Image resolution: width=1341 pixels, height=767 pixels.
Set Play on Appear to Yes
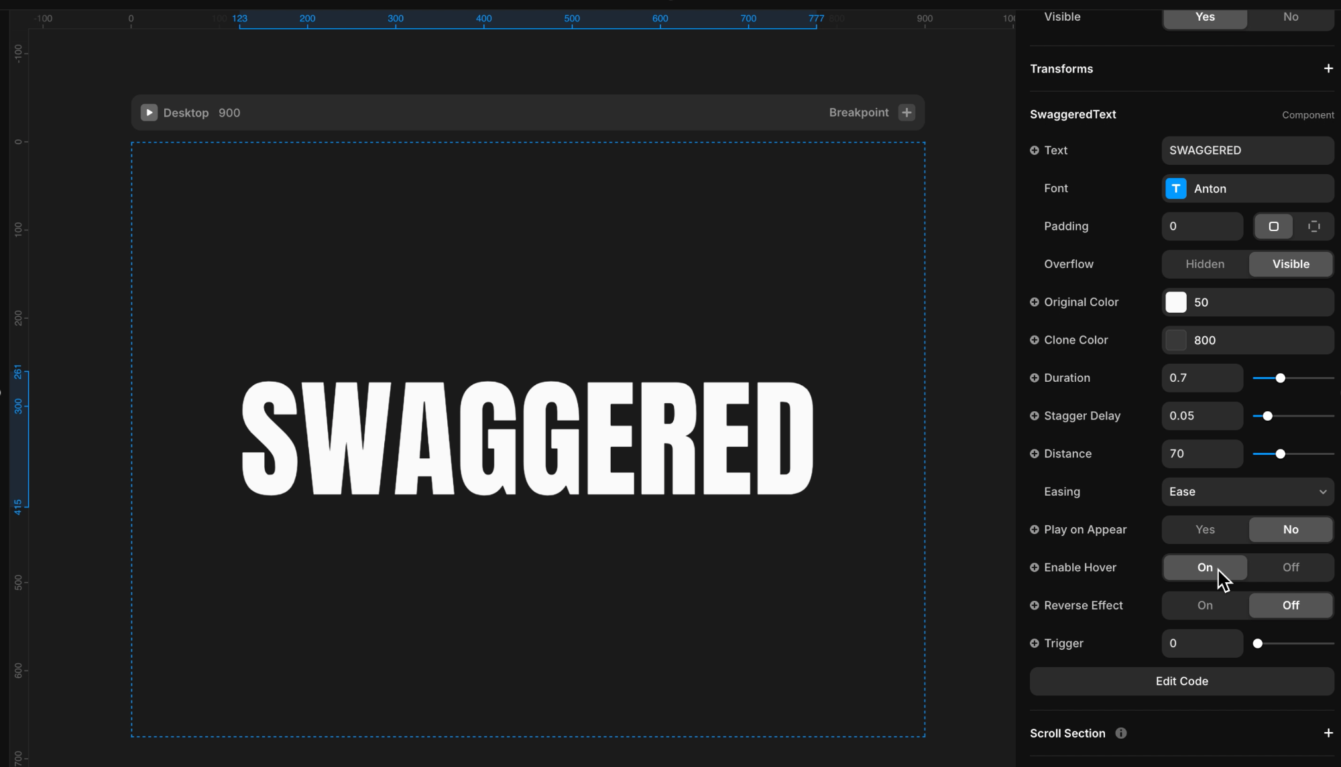[x=1204, y=530]
